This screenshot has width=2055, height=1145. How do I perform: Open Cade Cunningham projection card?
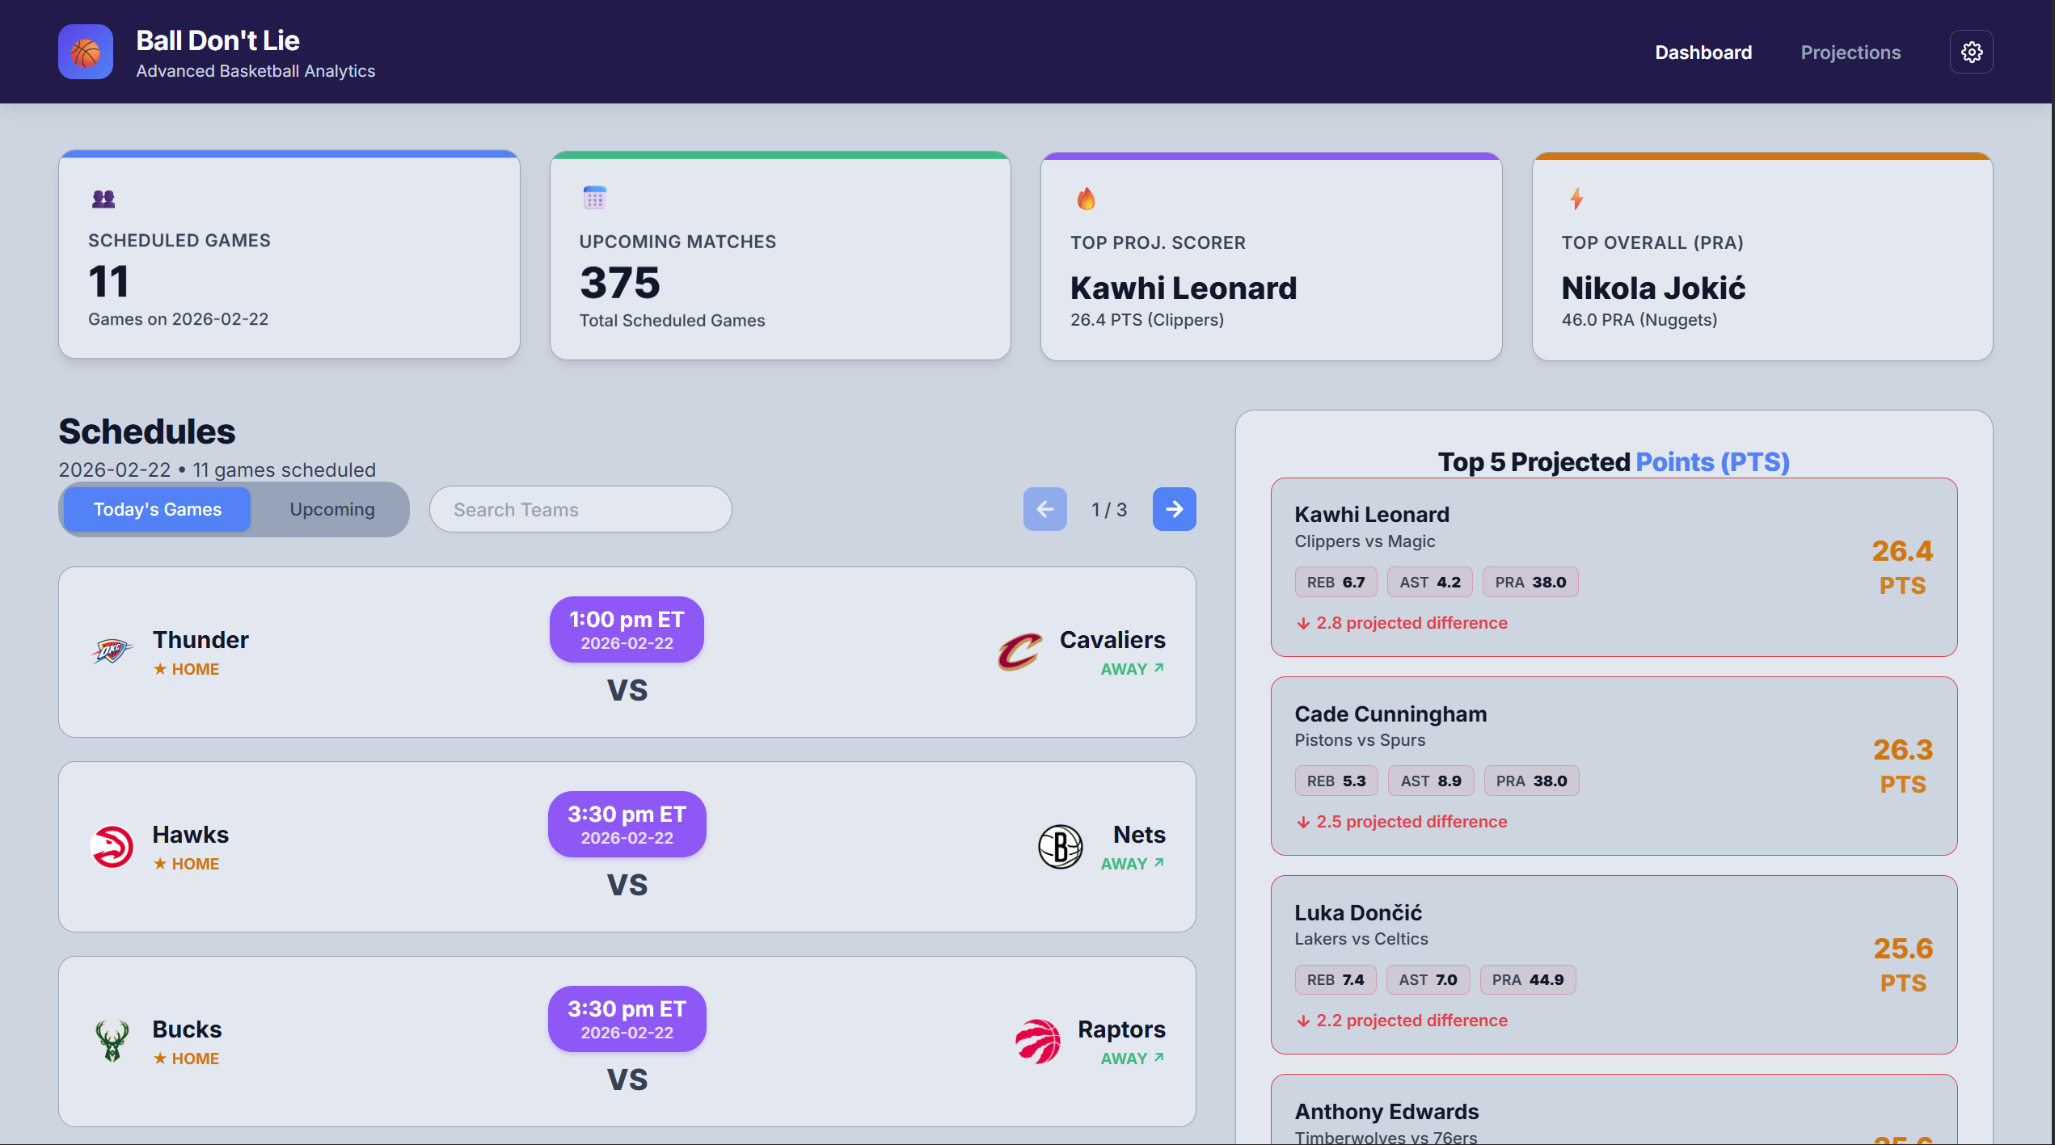point(1613,766)
